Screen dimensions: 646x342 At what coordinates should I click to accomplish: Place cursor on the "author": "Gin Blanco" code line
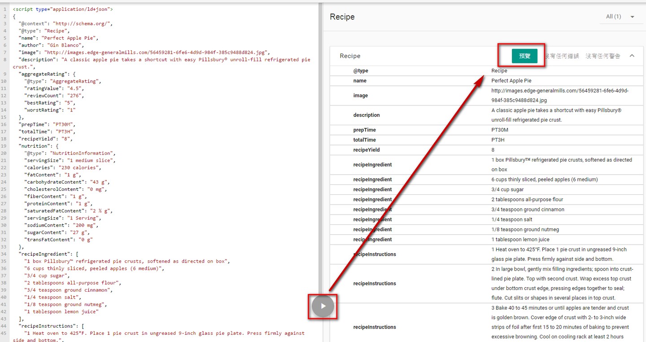[x=51, y=45]
